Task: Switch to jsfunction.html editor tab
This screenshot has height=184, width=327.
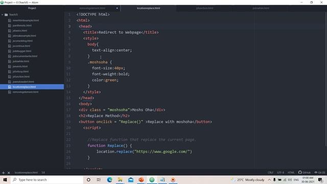Action: tap(204, 8)
